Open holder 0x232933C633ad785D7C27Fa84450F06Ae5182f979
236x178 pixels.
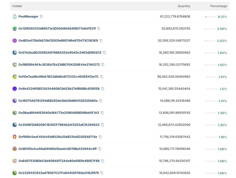59,173
